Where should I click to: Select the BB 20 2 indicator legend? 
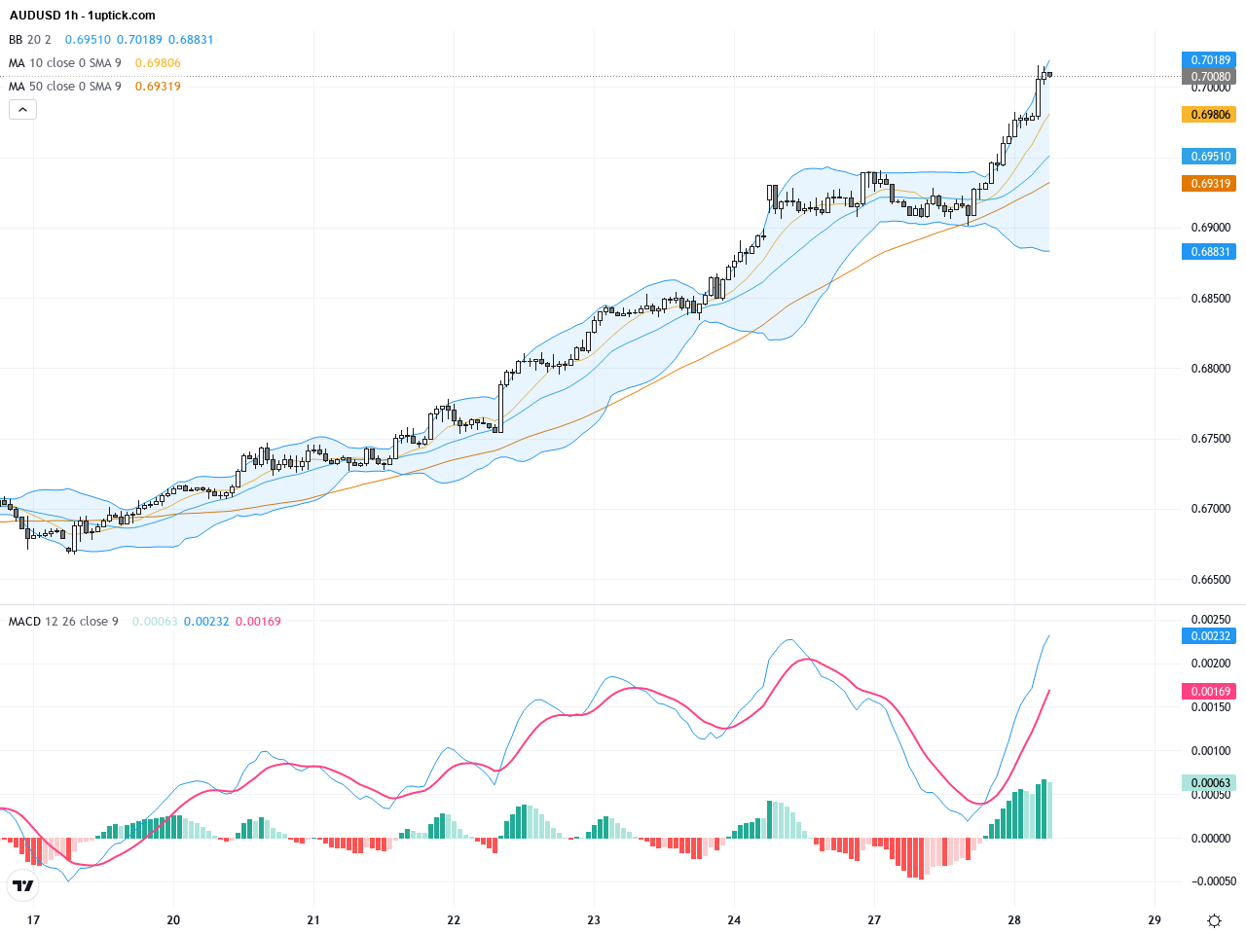(x=30, y=40)
